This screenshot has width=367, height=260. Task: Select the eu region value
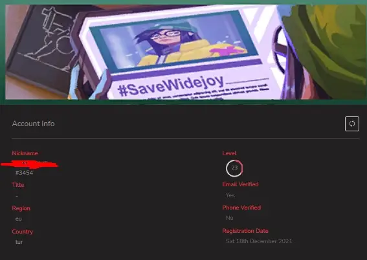coord(19,219)
